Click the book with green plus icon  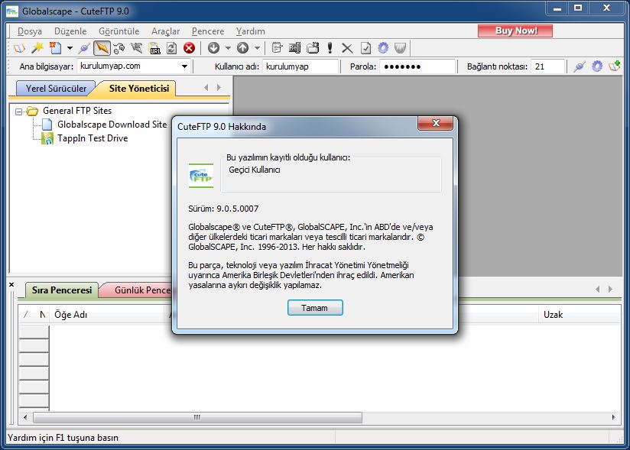(615, 66)
